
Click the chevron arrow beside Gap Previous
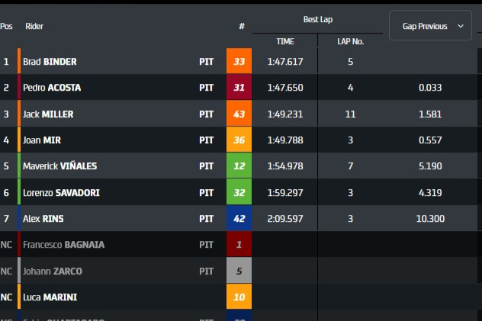pos(461,26)
